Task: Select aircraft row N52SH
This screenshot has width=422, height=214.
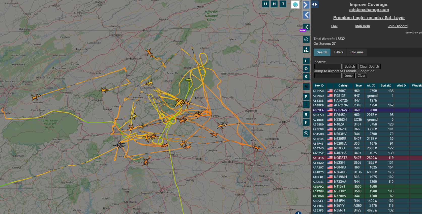Action: tap(367, 162)
